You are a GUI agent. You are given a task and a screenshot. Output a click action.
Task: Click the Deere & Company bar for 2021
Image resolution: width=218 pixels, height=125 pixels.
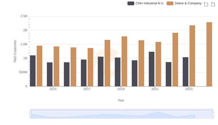(x=158, y=64)
